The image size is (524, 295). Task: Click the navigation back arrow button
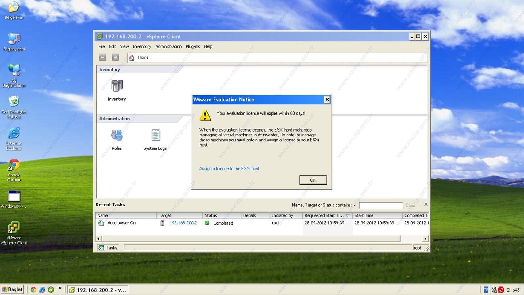[102, 57]
